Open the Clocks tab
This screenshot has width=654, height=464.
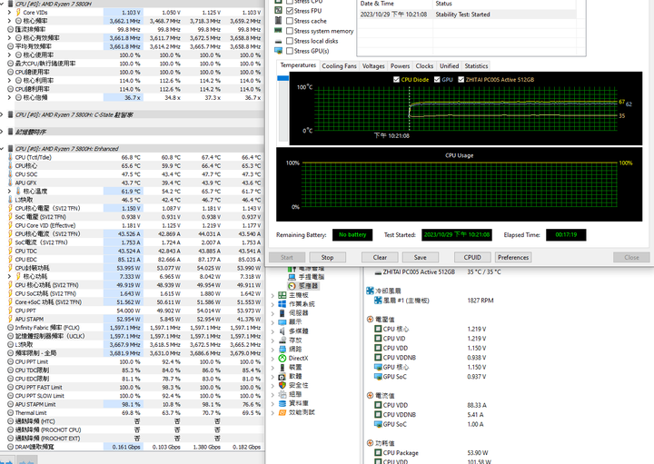[424, 66]
